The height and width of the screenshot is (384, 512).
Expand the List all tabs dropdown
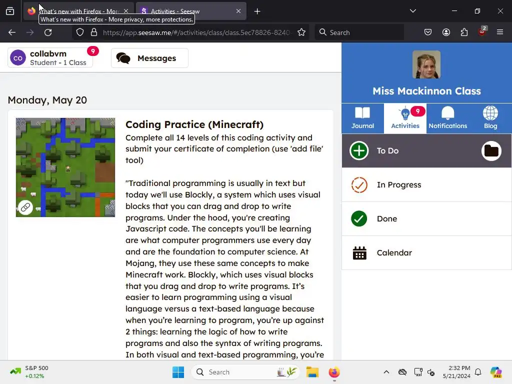click(x=412, y=11)
